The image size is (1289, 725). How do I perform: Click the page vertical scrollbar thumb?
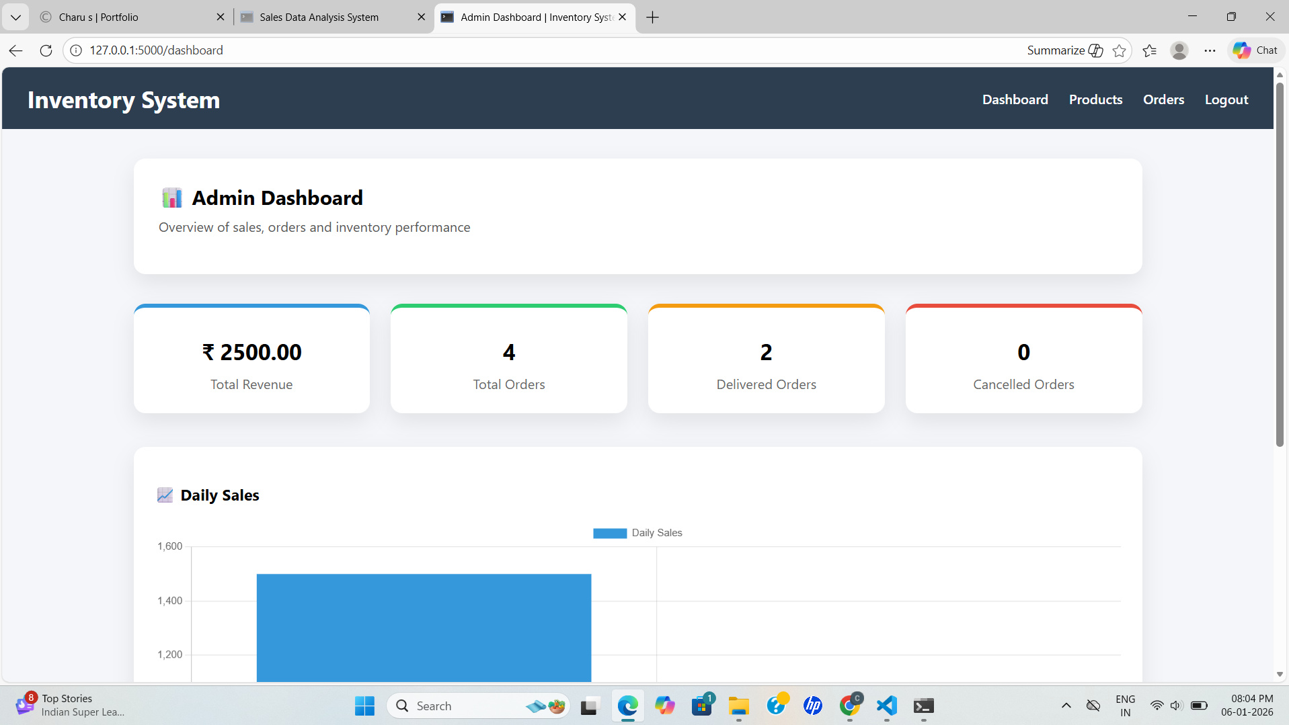pos(1280,263)
